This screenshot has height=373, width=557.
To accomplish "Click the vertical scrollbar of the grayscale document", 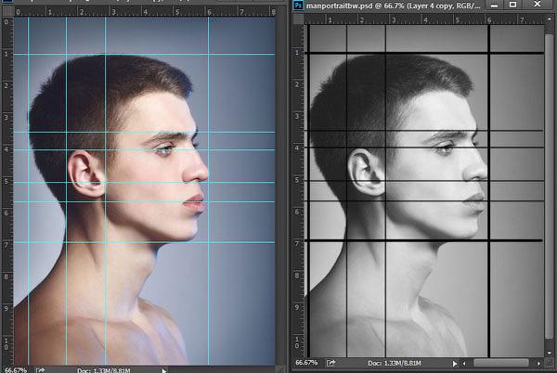I will point(550,186).
